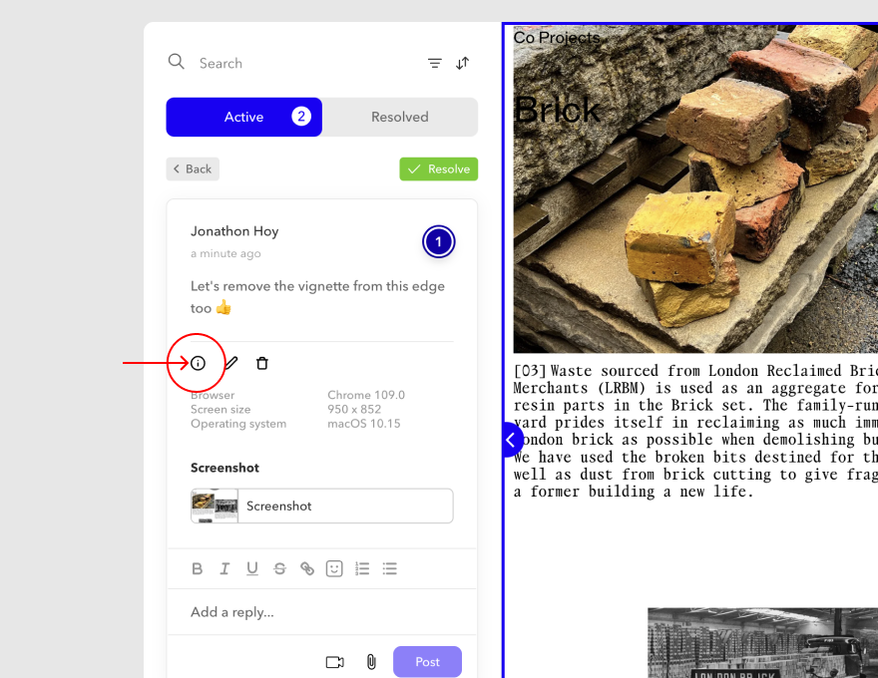The height and width of the screenshot is (678, 878).
Task: Switch to the Resolved tab
Action: (399, 117)
